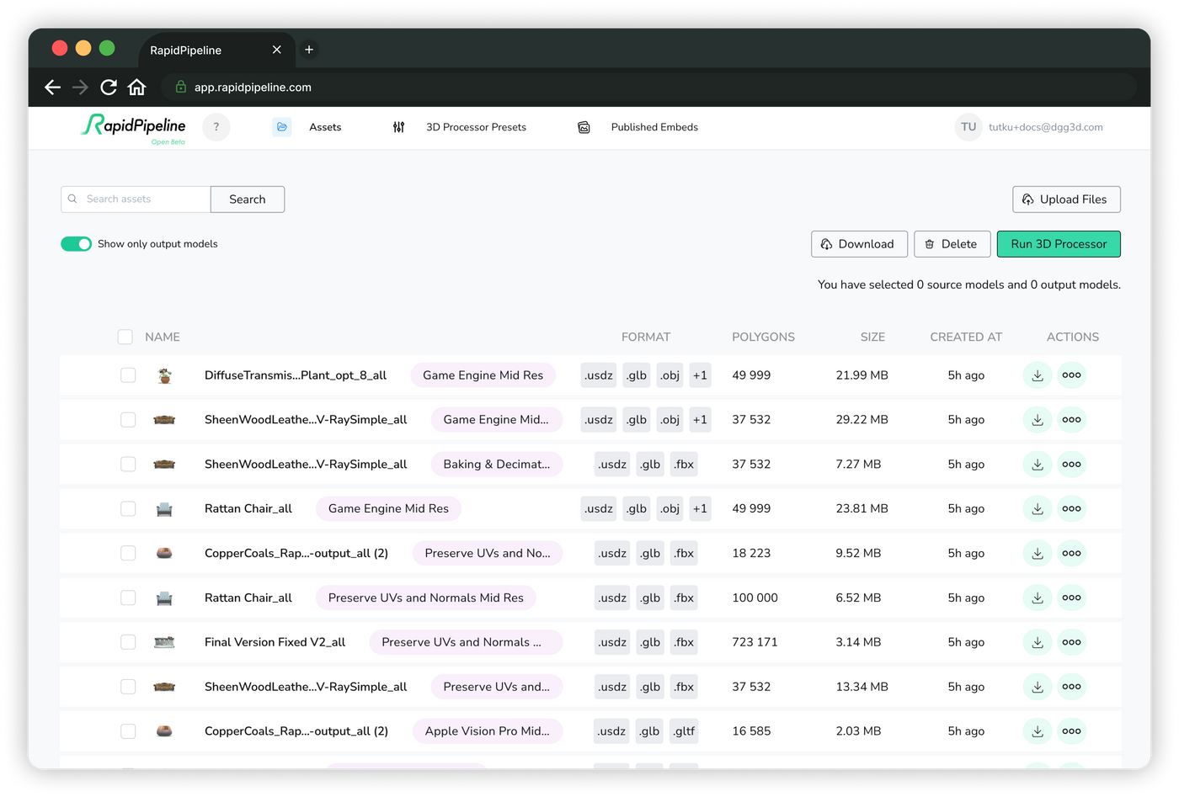Click the Run 3D Processor button
The width and height of the screenshot is (1179, 797).
[1059, 243]
